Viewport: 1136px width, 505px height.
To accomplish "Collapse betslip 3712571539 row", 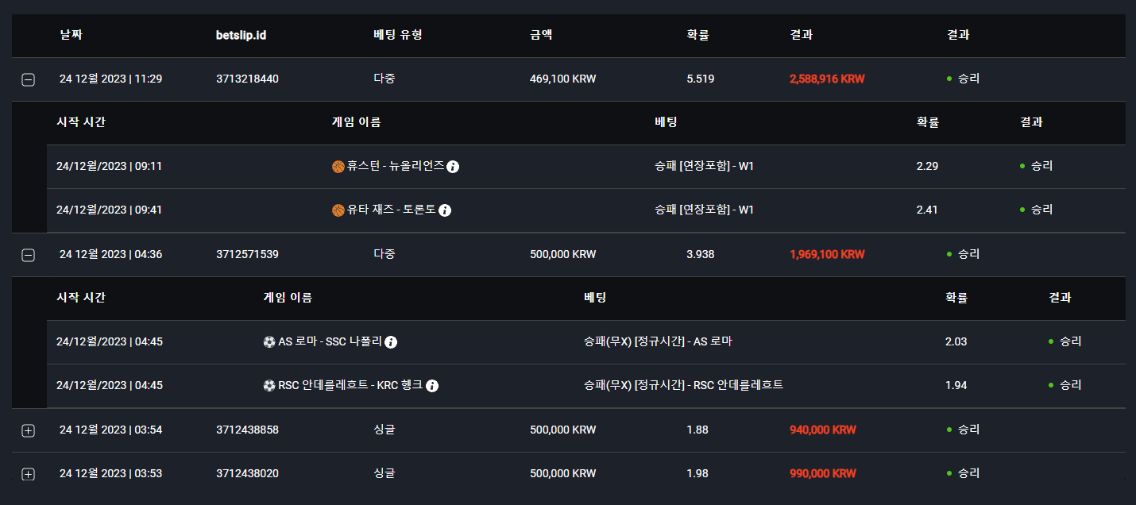I will pos(28,255).
